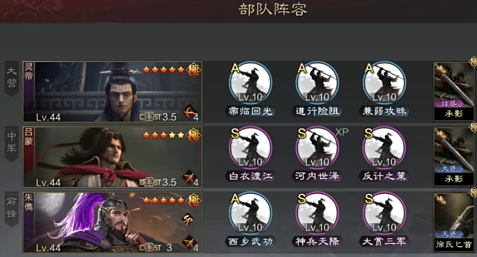View 吕蒙's 承影 weapon equipment
The width and height of the screenshot is (477, 257).
tap(454, 157)
